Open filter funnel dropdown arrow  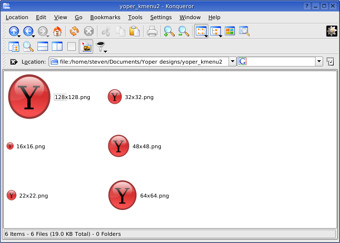pos(105,51)
